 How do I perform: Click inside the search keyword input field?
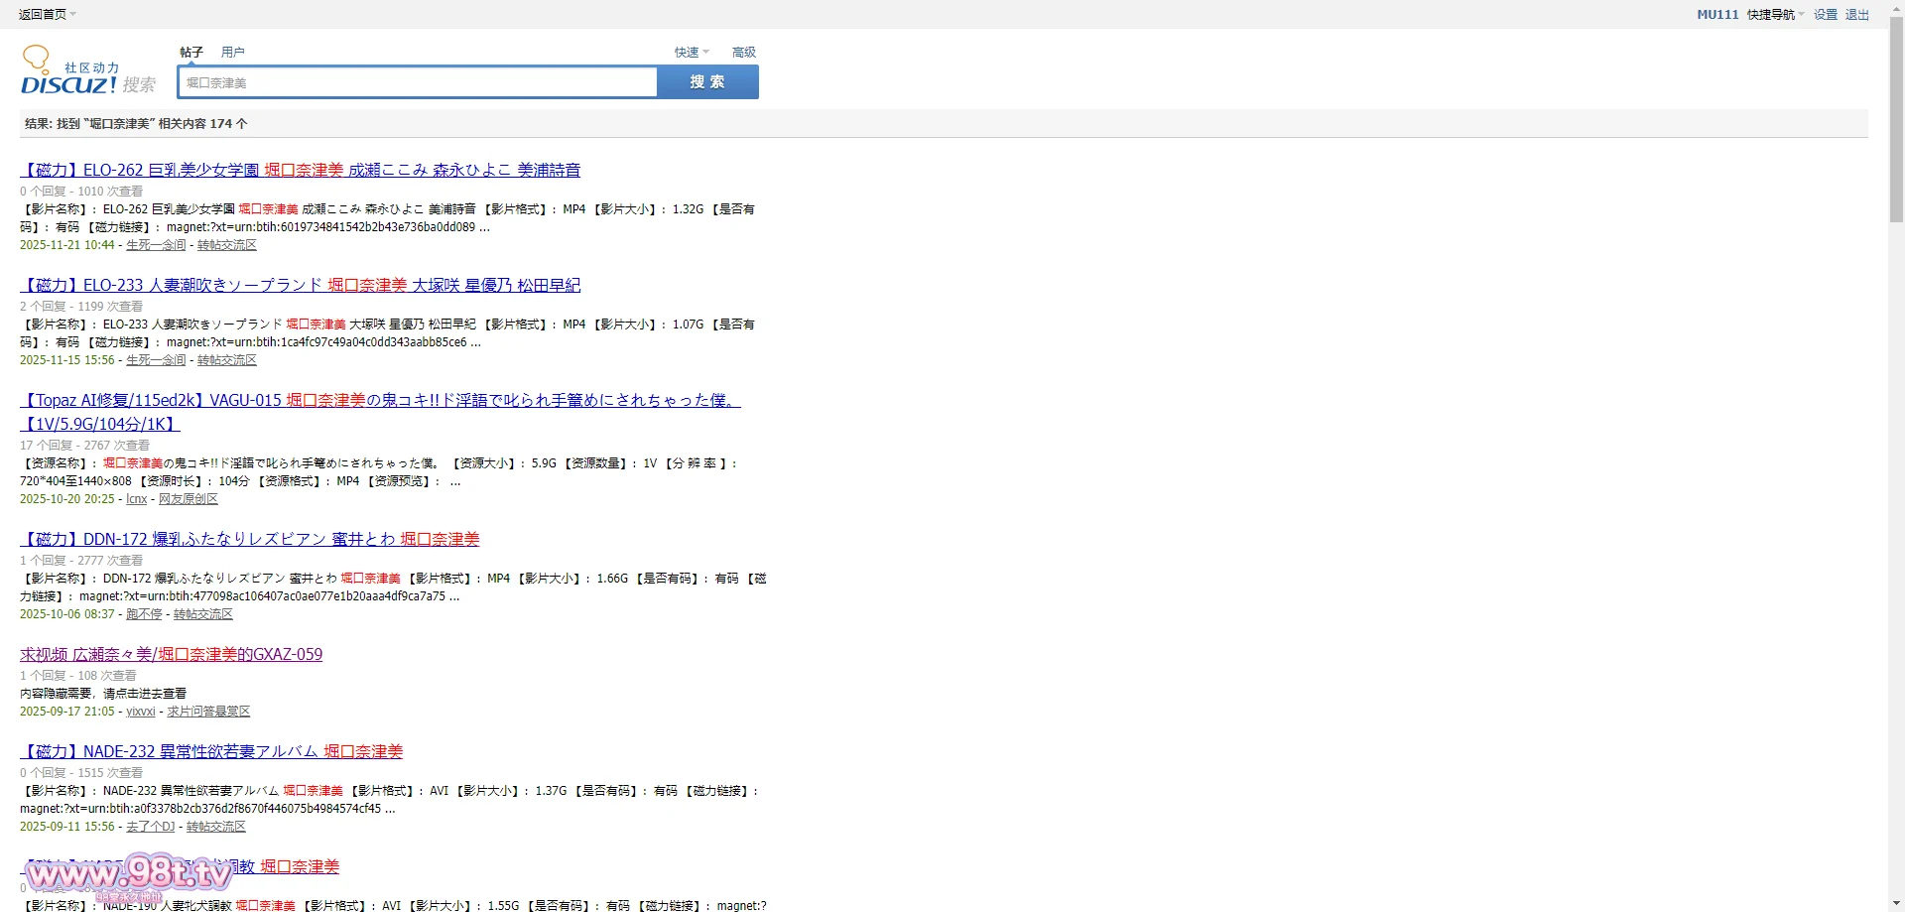click(417, 82)
